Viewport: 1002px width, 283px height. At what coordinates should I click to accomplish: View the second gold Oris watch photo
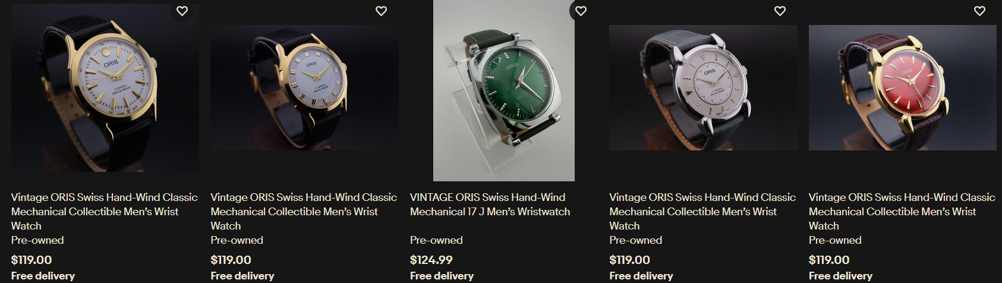(x=304, y=88)
